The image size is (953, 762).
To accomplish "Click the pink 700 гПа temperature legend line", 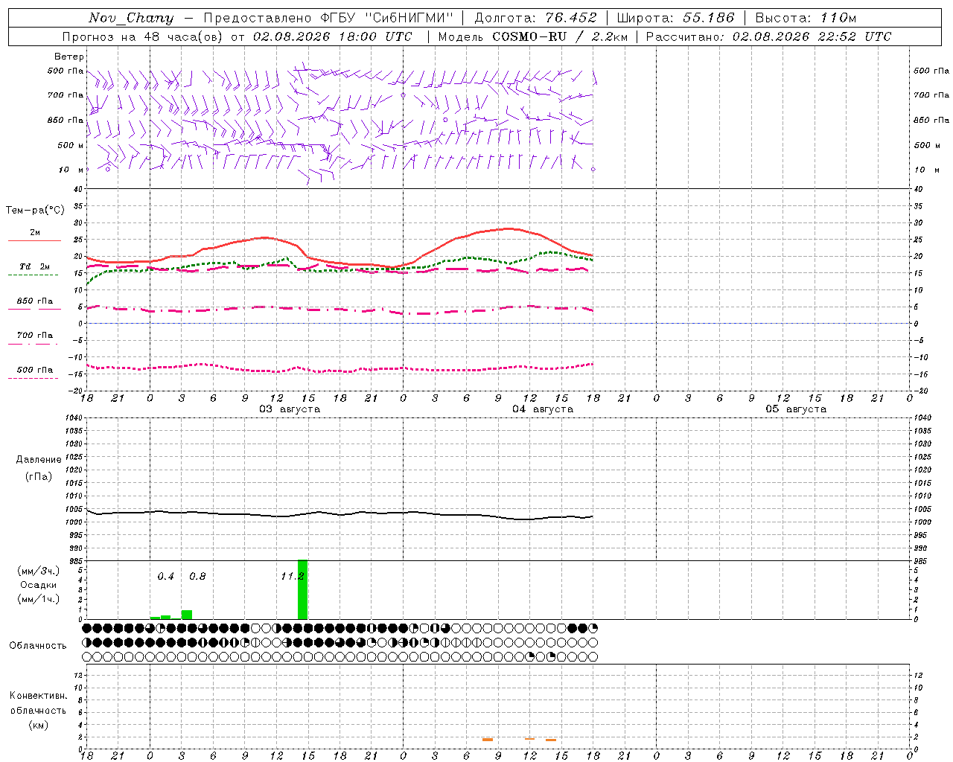I will (x=33, y=345).
